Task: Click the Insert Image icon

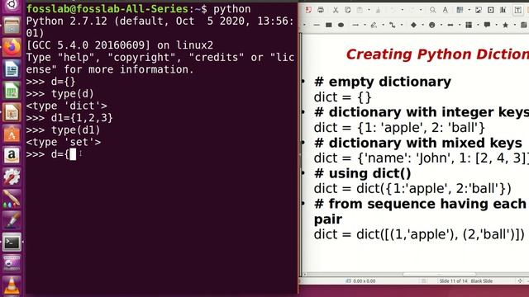Action: tap(479, 10)
